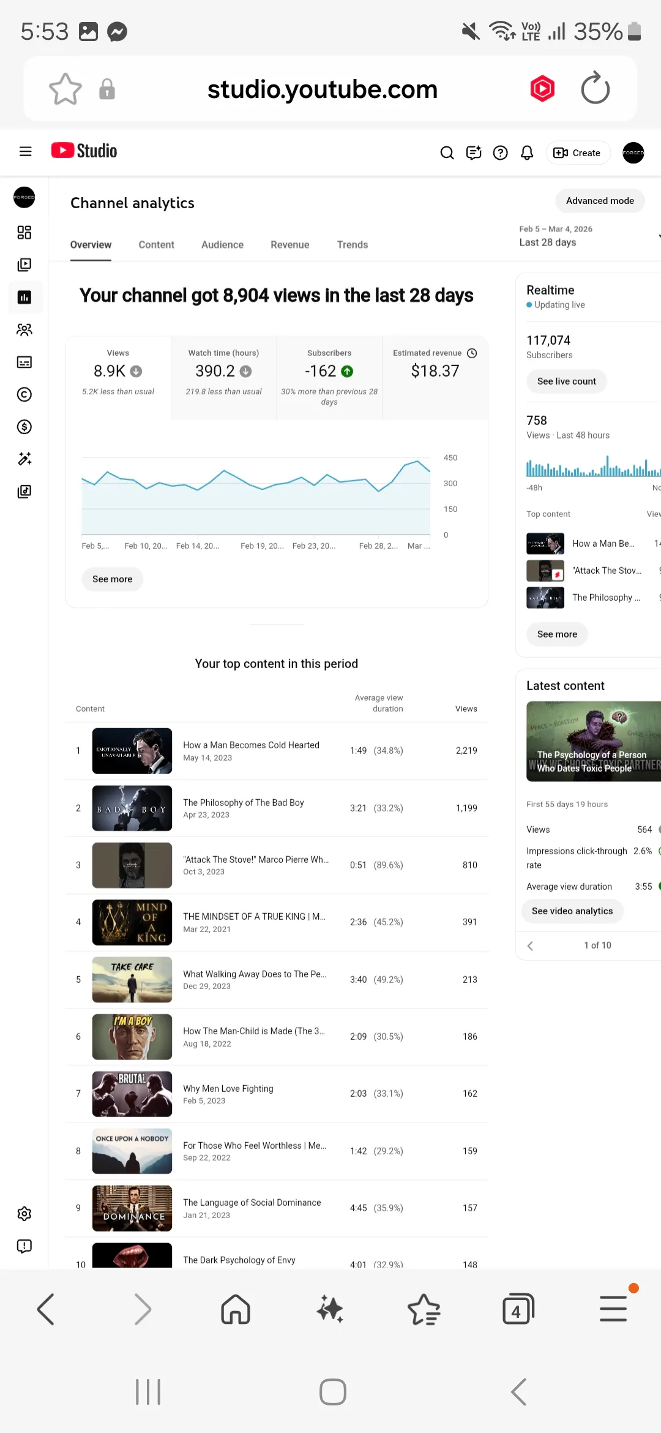Viewport: 661px width, 1433px height.
Task: Open the Last 28 days date range dropdown
Action: pos(589,236)
